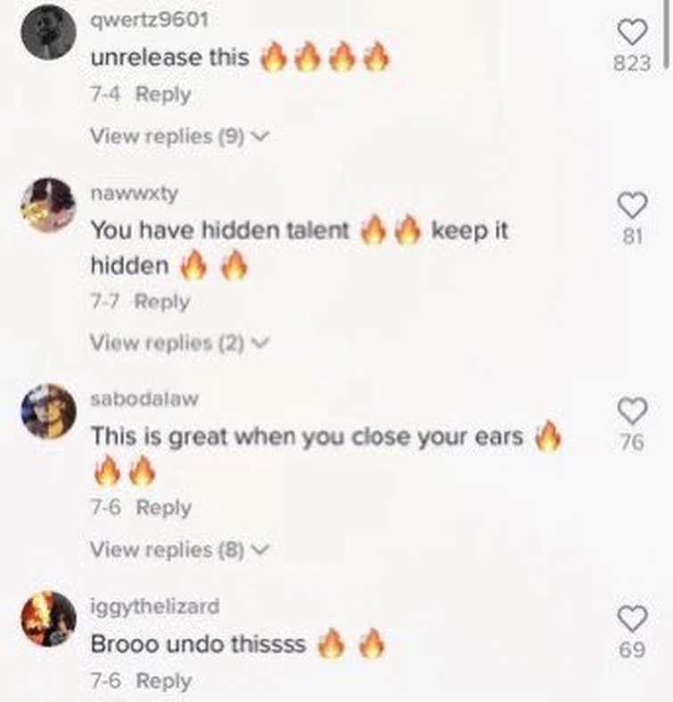Expand View replies (2) under nawwxty
The width and height of the screenshot is (673, 702).
(180, 343)
